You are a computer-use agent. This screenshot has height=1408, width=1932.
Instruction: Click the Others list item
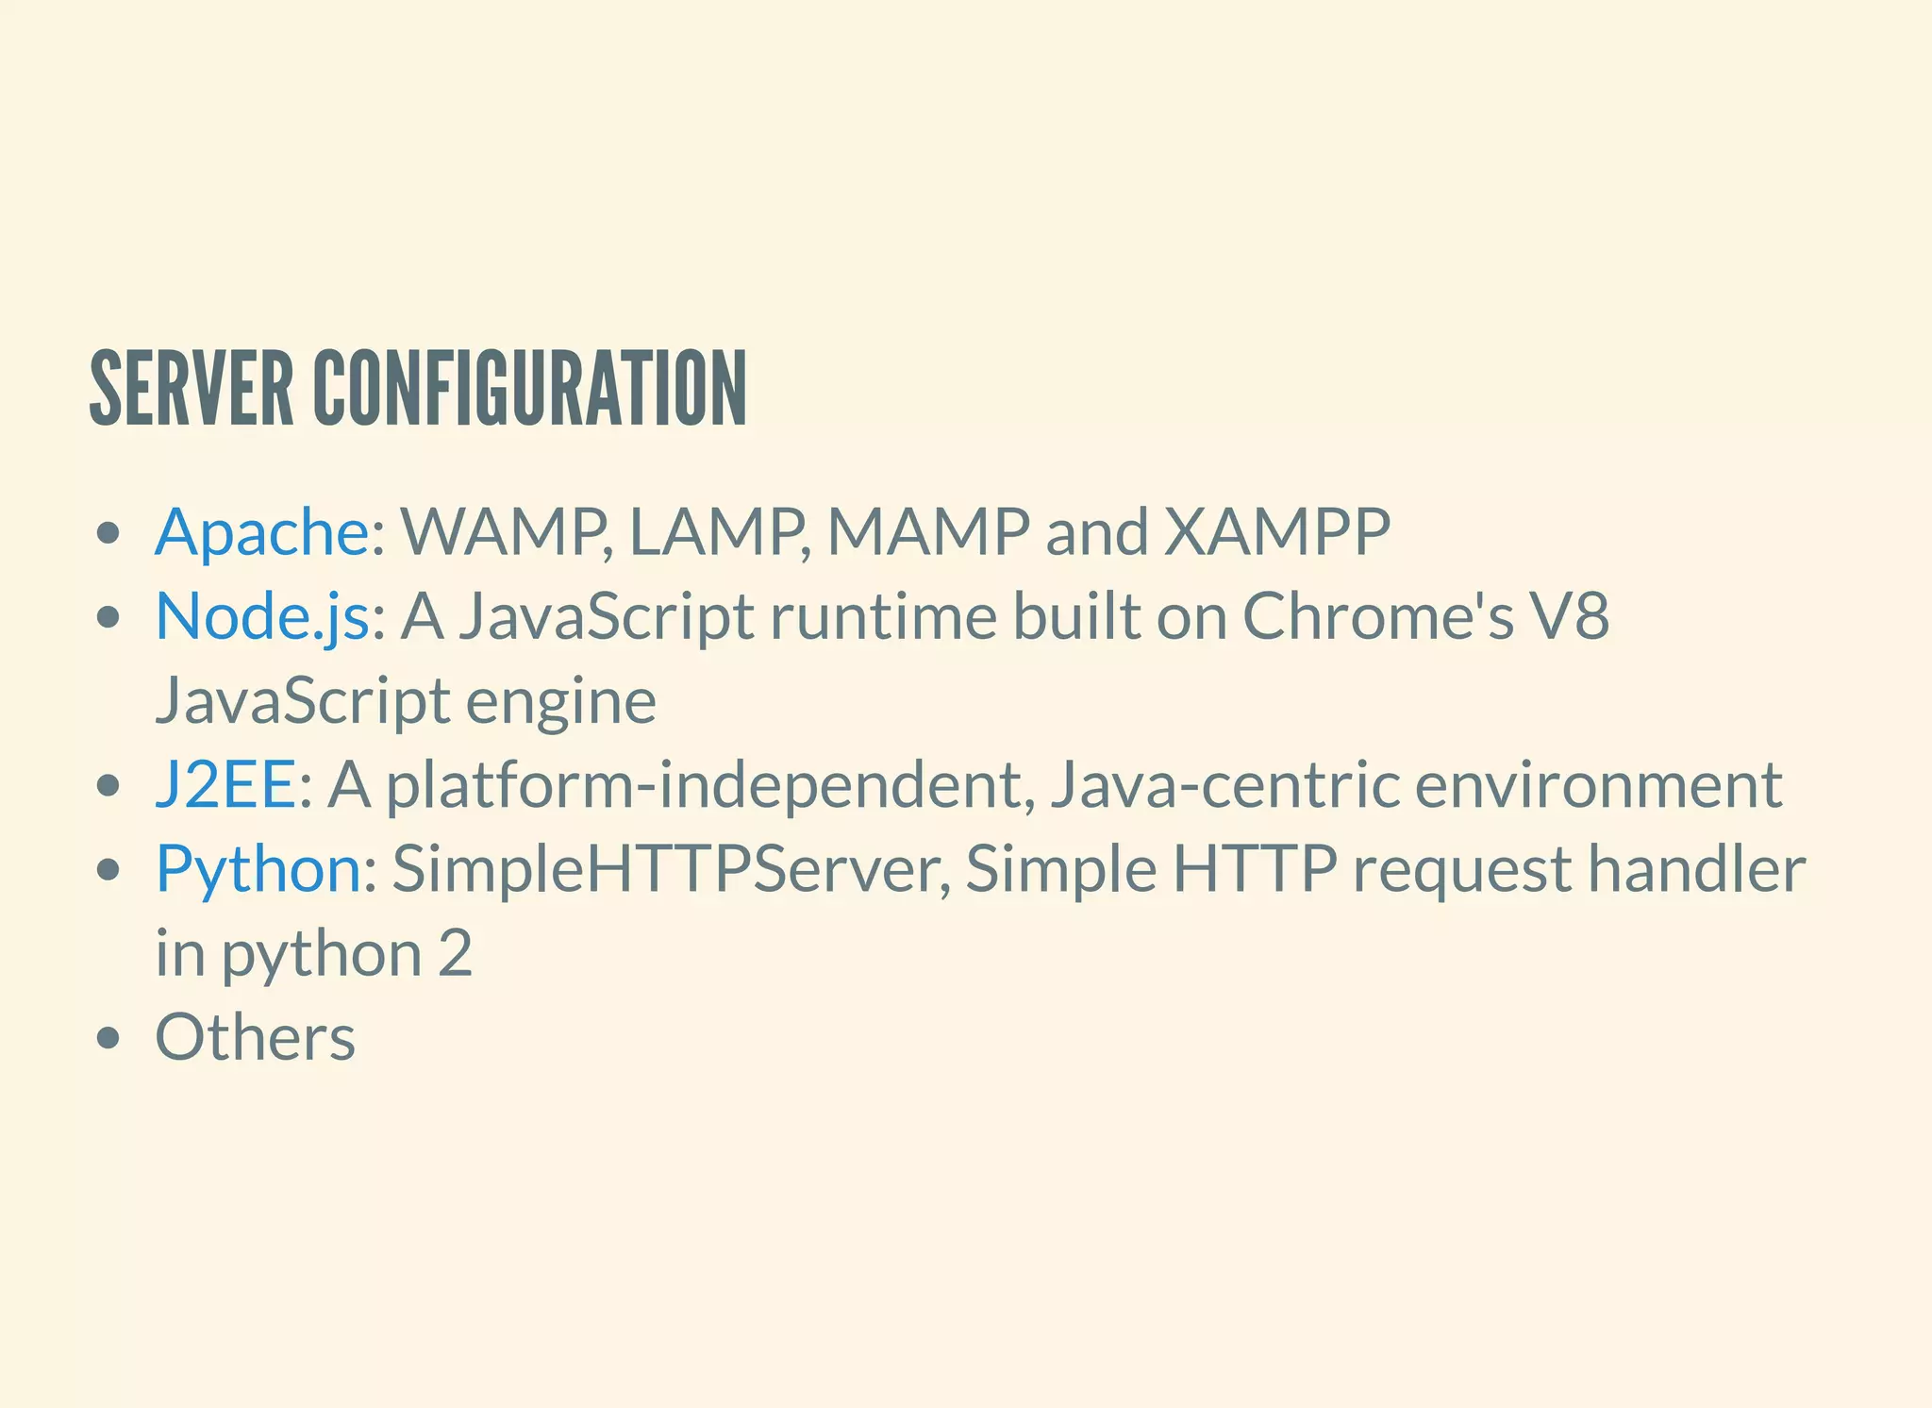coord(255,1037)
